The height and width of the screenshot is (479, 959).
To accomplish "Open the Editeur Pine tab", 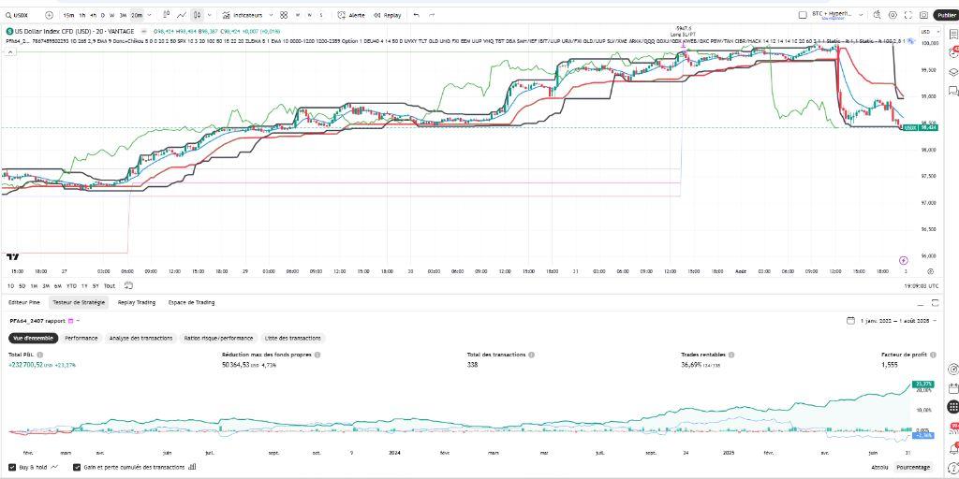I will point(23,302).
